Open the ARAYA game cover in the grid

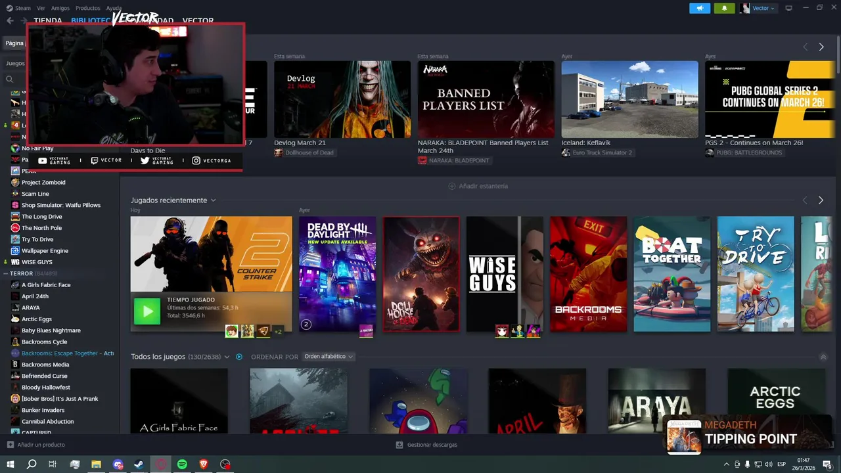657,400
